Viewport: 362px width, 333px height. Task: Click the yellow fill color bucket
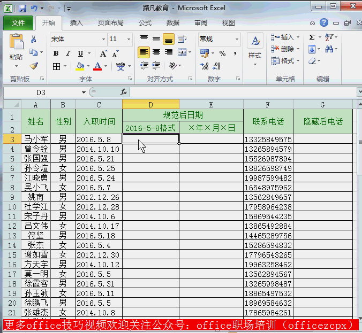[80, 66]
